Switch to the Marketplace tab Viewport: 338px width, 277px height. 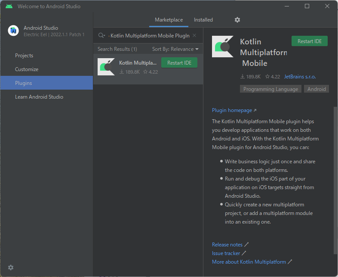(169, 20)
